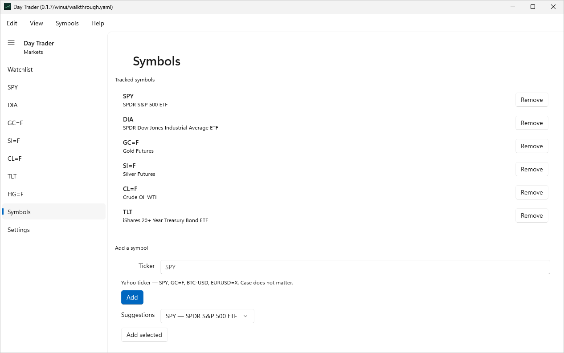Click the Add a symbol label
Screen dimensions: 564x353
[131, 248]
